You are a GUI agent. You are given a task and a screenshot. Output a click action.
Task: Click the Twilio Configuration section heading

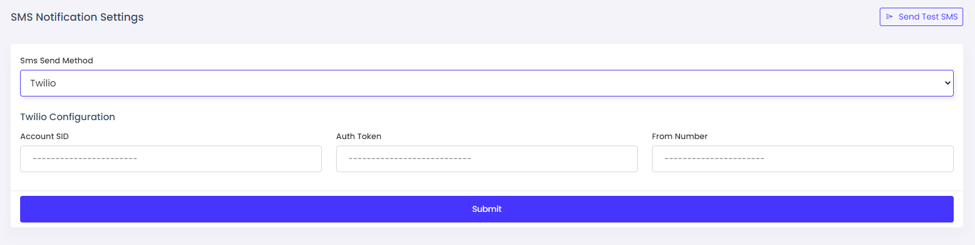tap(67, 117)
